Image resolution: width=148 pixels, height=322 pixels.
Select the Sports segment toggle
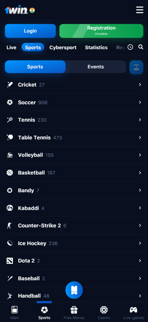coord(35,67)
